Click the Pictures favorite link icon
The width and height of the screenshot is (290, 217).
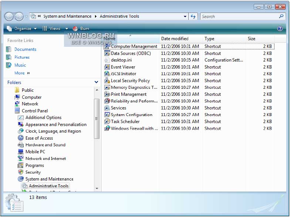point(9,57)
